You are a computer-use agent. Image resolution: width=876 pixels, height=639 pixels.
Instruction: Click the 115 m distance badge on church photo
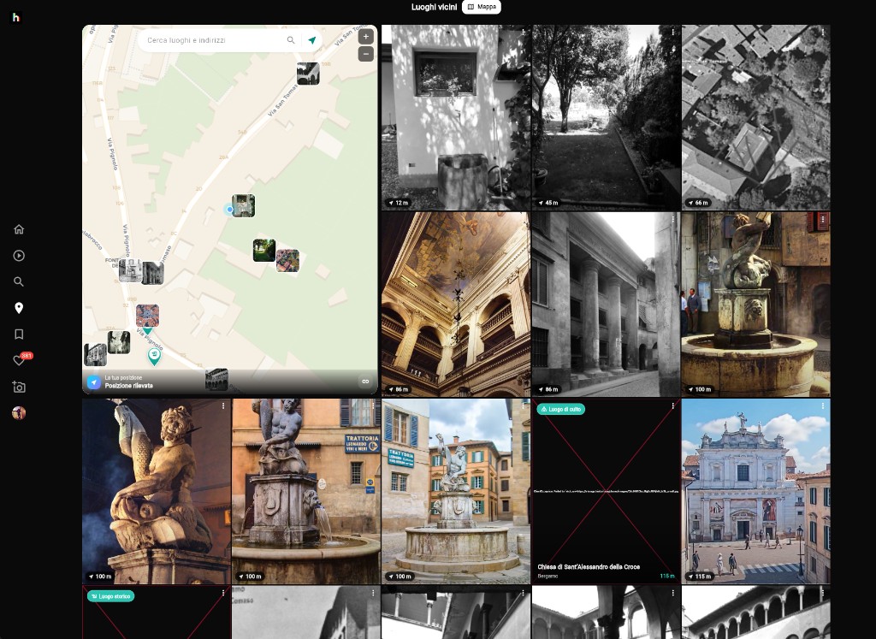click(700, 577)
